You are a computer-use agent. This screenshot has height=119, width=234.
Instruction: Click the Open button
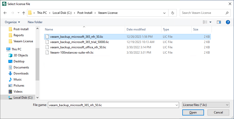click(193, 112)
